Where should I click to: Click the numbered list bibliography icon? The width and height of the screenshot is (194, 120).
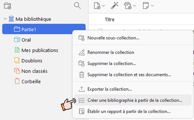82,100
